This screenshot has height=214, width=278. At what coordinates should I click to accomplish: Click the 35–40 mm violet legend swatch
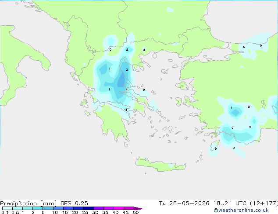[108, 208]
